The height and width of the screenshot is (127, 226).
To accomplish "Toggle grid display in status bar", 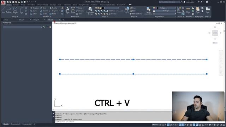I will point(160,125).
